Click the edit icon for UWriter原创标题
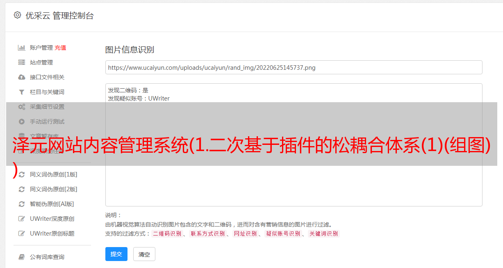 coord(22,234)
